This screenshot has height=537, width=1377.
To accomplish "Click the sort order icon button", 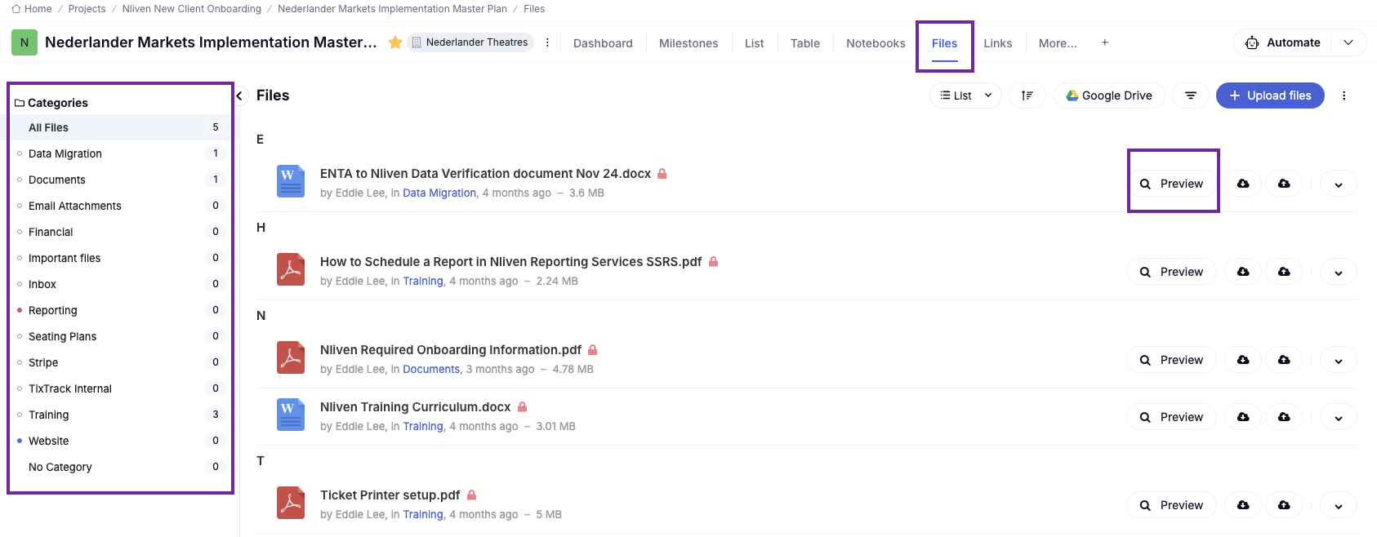I will [x=1027, y=95].
